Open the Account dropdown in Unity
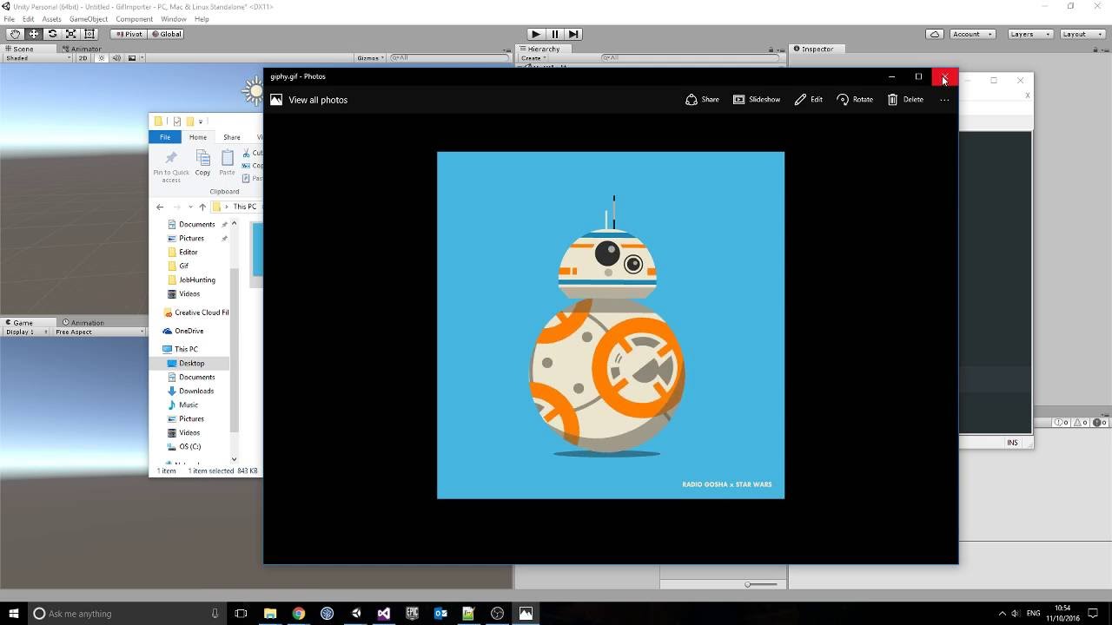 (971, 34)
